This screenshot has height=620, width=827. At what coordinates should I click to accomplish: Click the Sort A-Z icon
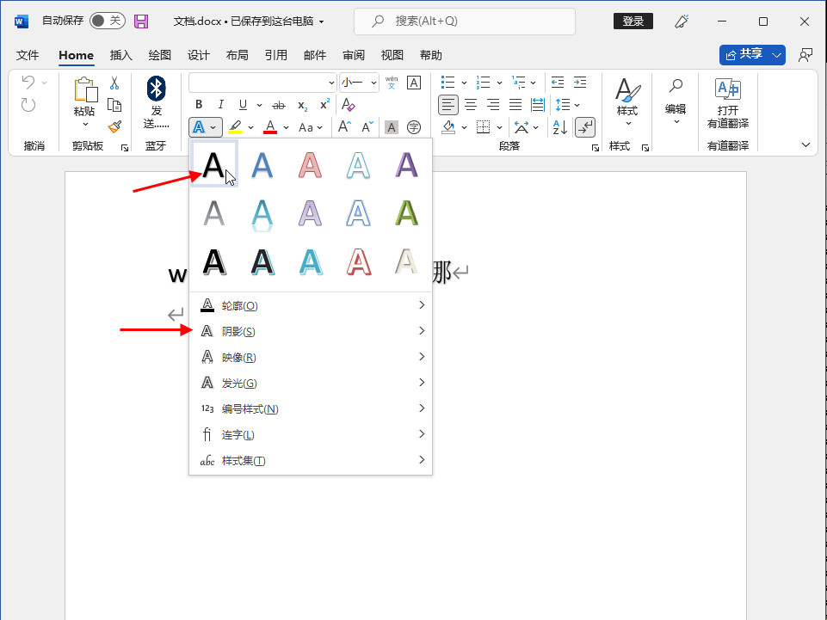point(559,127)
